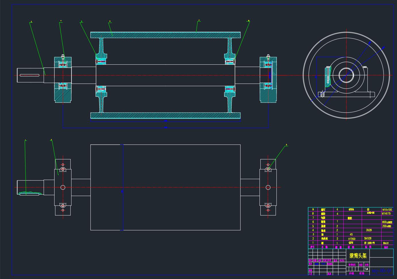397x279 pixels.
Task: Click the center hole of left pillow block in bottom view
Action: (63, 187)
